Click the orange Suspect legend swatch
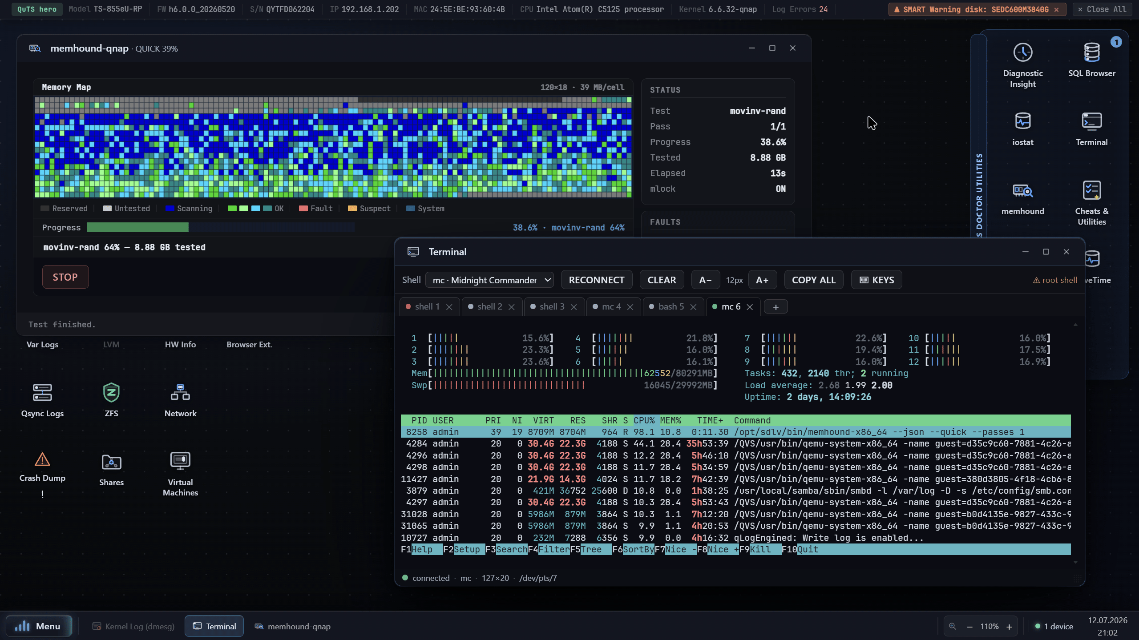Screen dimensions: 1139x640 click(x=352, y=209)
